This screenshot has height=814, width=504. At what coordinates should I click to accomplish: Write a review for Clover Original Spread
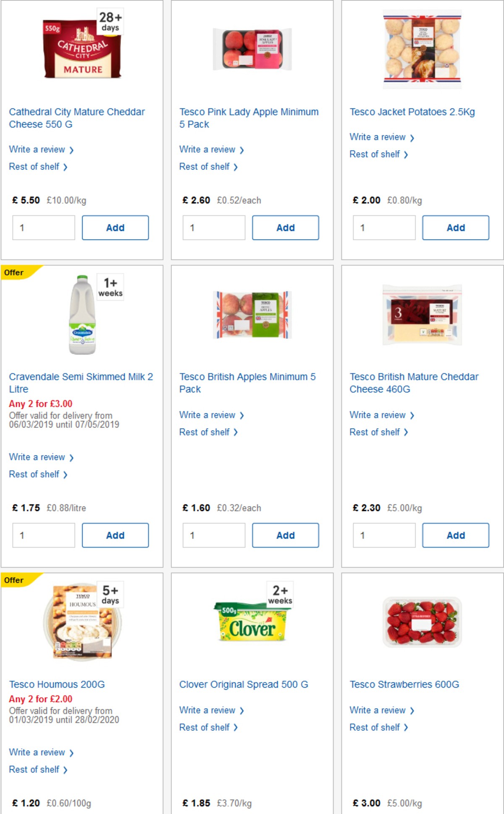click(208, 710)
